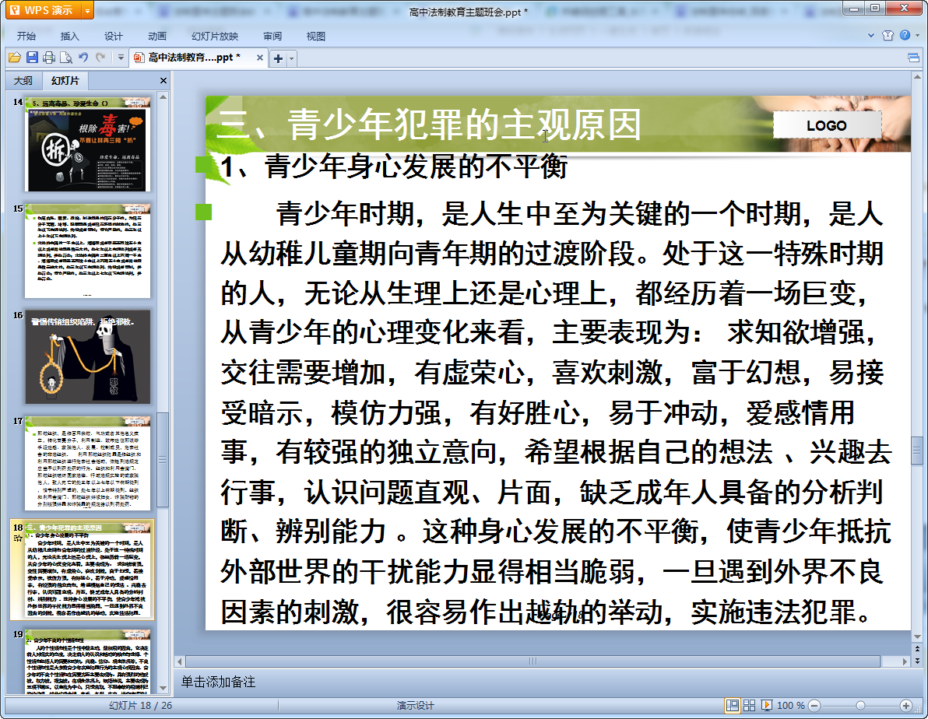
Task: Select slide 18 thumbnail
Action: coord(88,570)
